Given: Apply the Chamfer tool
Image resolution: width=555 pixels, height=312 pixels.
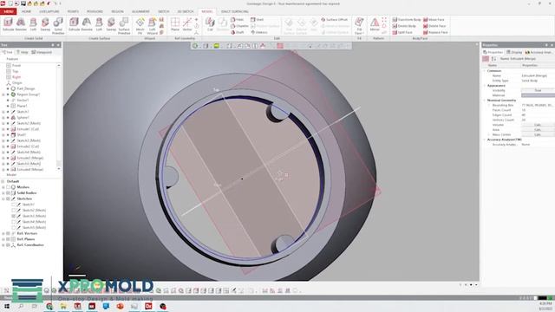Looking at the screenshot, I should pyautogui.click(x=239, y=26).
